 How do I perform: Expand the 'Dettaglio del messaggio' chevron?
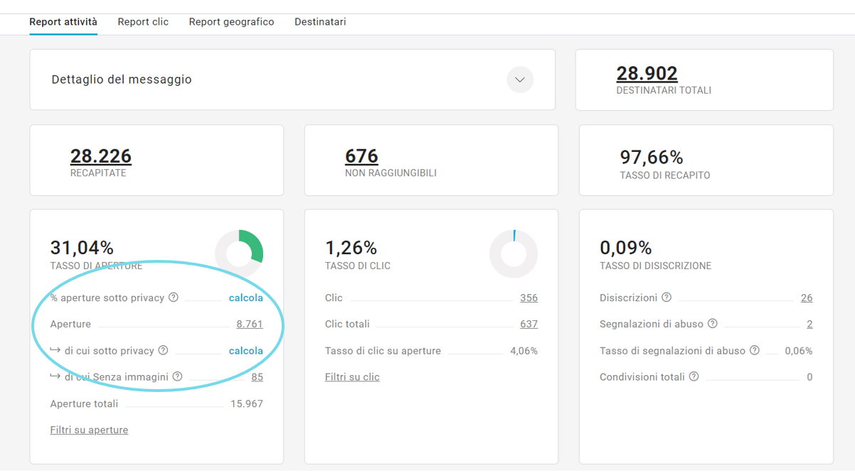(x=520, y=80)
